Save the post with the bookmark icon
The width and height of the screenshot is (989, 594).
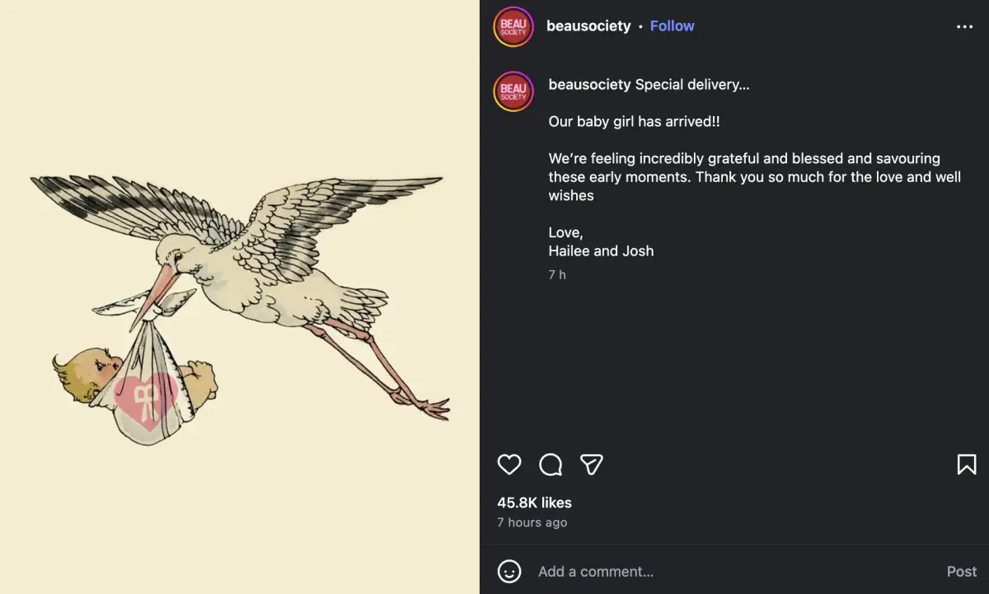[x=967, y=465]
